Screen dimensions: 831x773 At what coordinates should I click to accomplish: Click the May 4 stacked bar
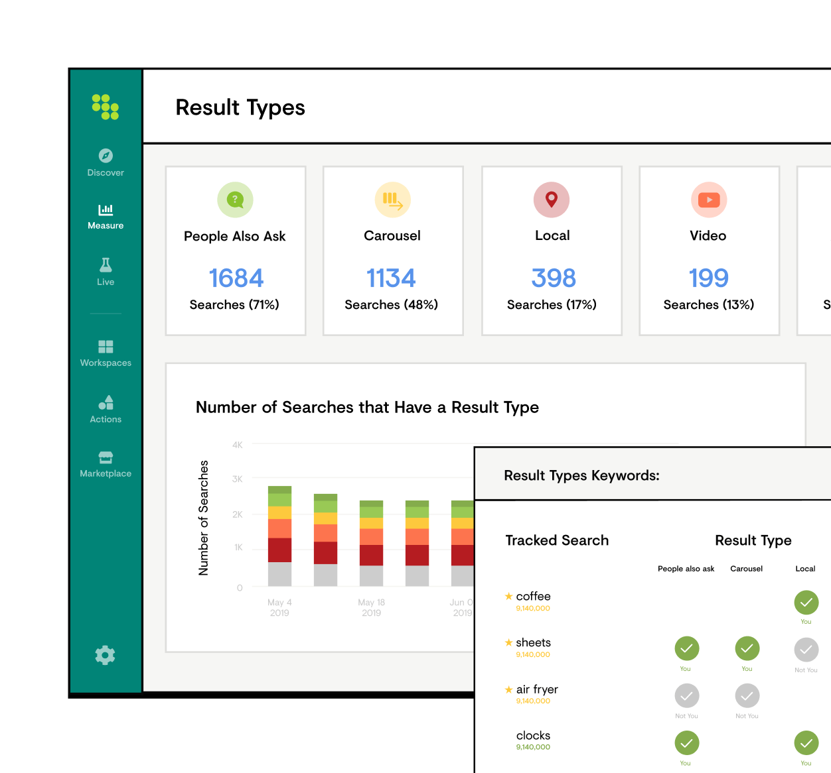coord(279,536)
